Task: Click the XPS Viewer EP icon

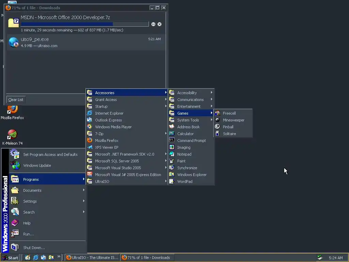Action: click(x=90, y=147)
